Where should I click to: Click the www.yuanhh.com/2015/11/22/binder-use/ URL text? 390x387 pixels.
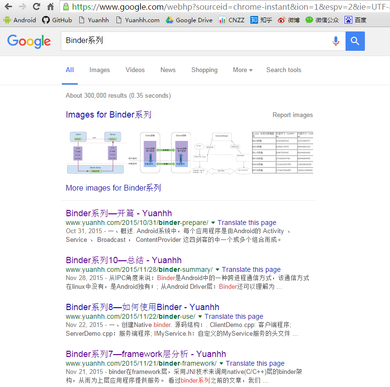pos(130,316)
